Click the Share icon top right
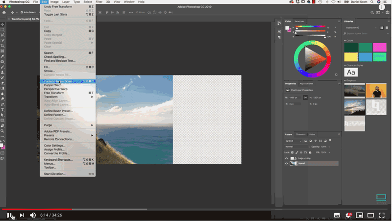 click(387, 12)
